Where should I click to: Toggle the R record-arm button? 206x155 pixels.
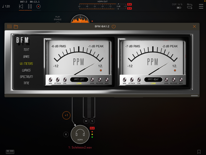(x=66, y=134)
